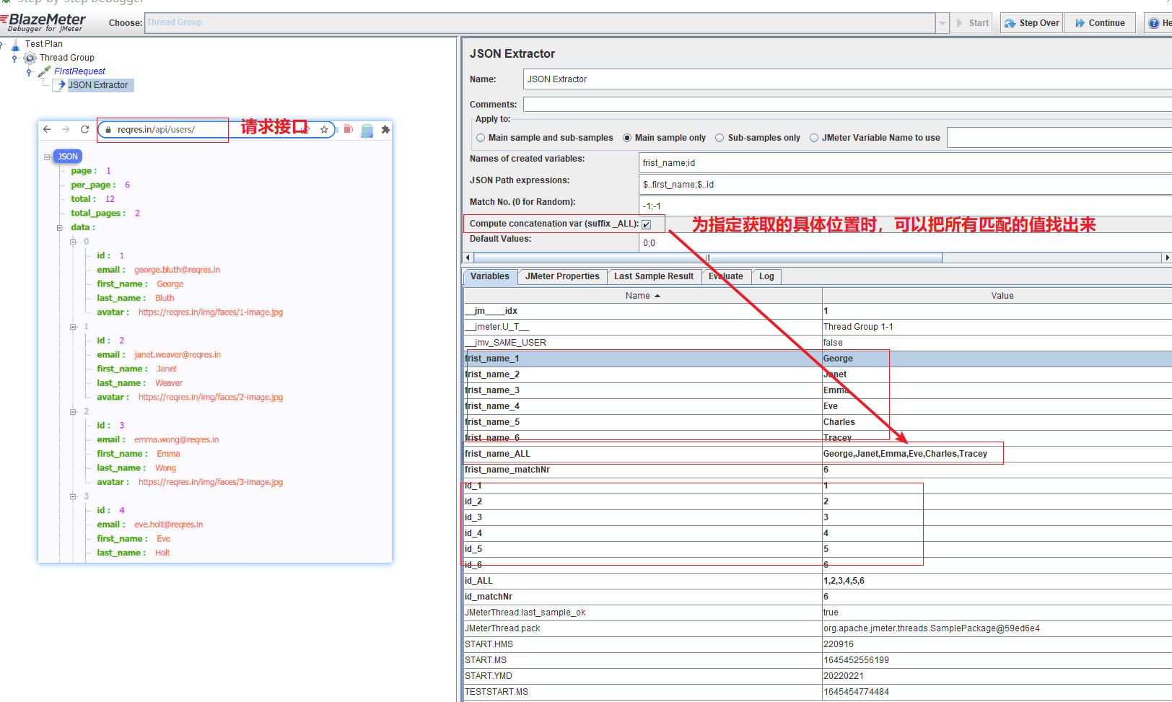
Task: Select JMeter Variable Name to use option
Action: (x=814, y=138)
